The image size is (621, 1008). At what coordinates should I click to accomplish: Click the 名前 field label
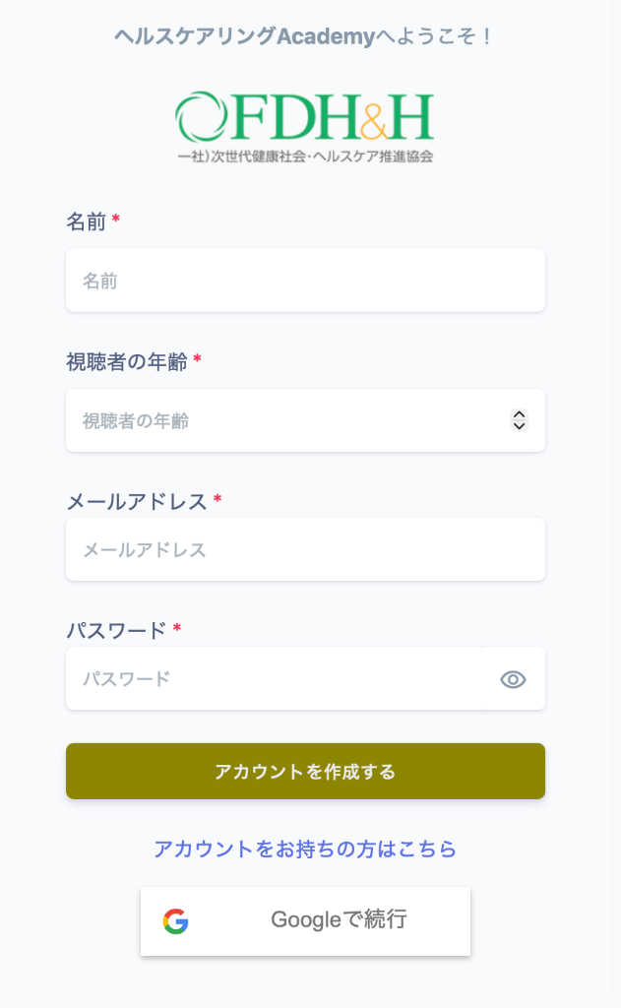click(x=85, y=221)
